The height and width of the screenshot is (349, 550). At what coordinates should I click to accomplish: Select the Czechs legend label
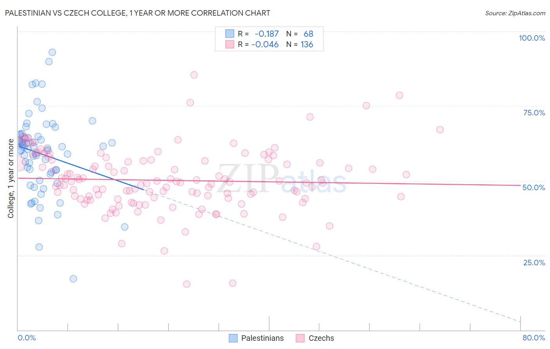coord(322,338)
